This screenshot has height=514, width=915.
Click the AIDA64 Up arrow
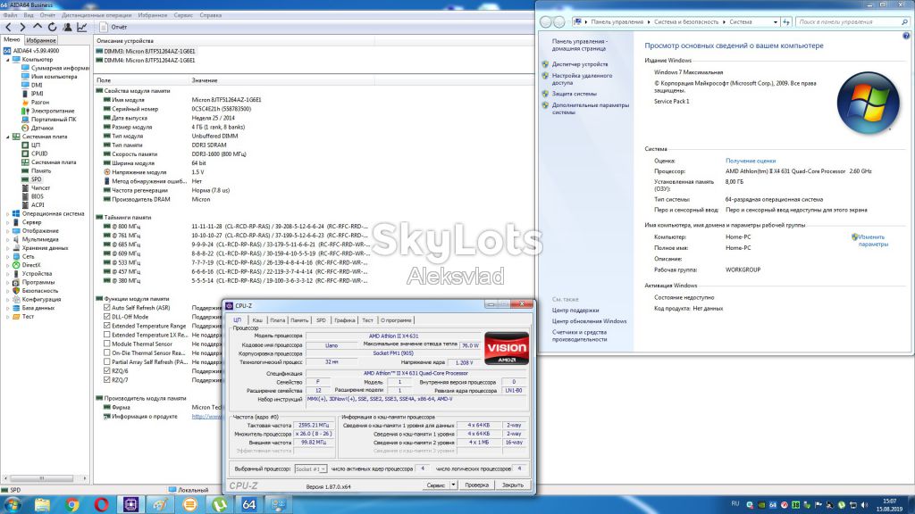38,27
